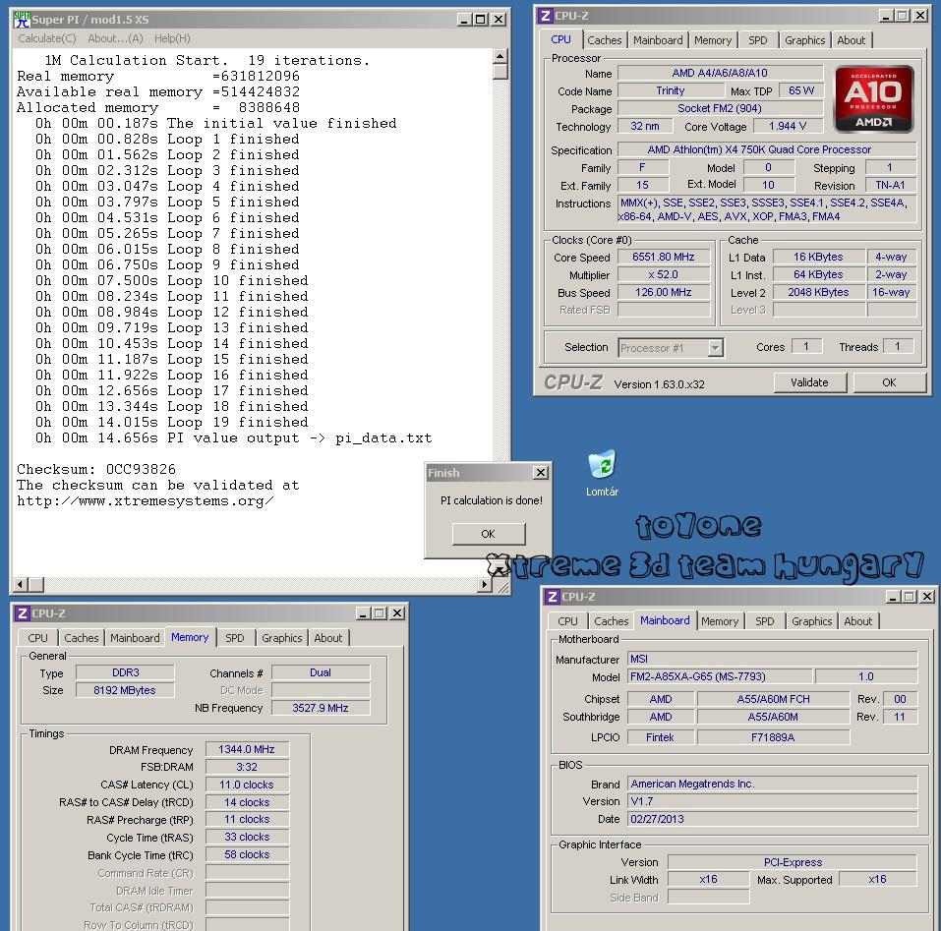Open About tab in the Memory CPU-Z window
The height and width of the screenshot is (931, 941).
point(327,638)
